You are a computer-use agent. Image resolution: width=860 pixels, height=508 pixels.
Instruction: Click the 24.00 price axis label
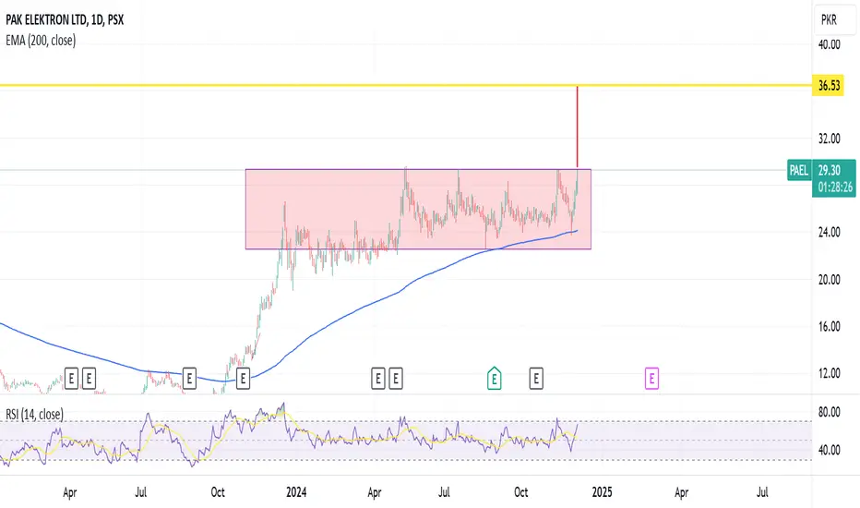[x=829, y=233]
